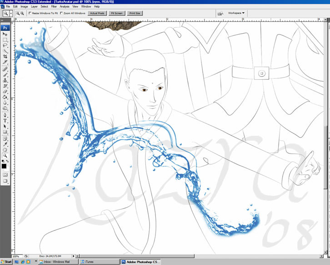Open the Image menu

coord(24,6)
